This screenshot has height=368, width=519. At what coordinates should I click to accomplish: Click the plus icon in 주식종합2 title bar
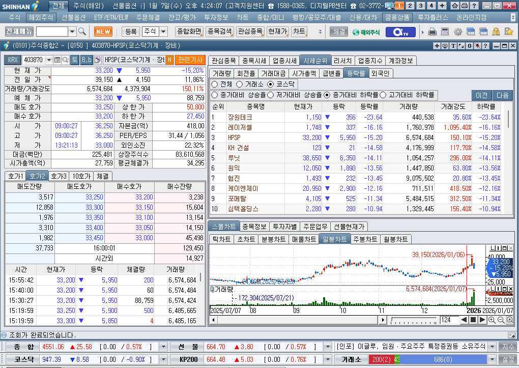(x=437, y=46)
